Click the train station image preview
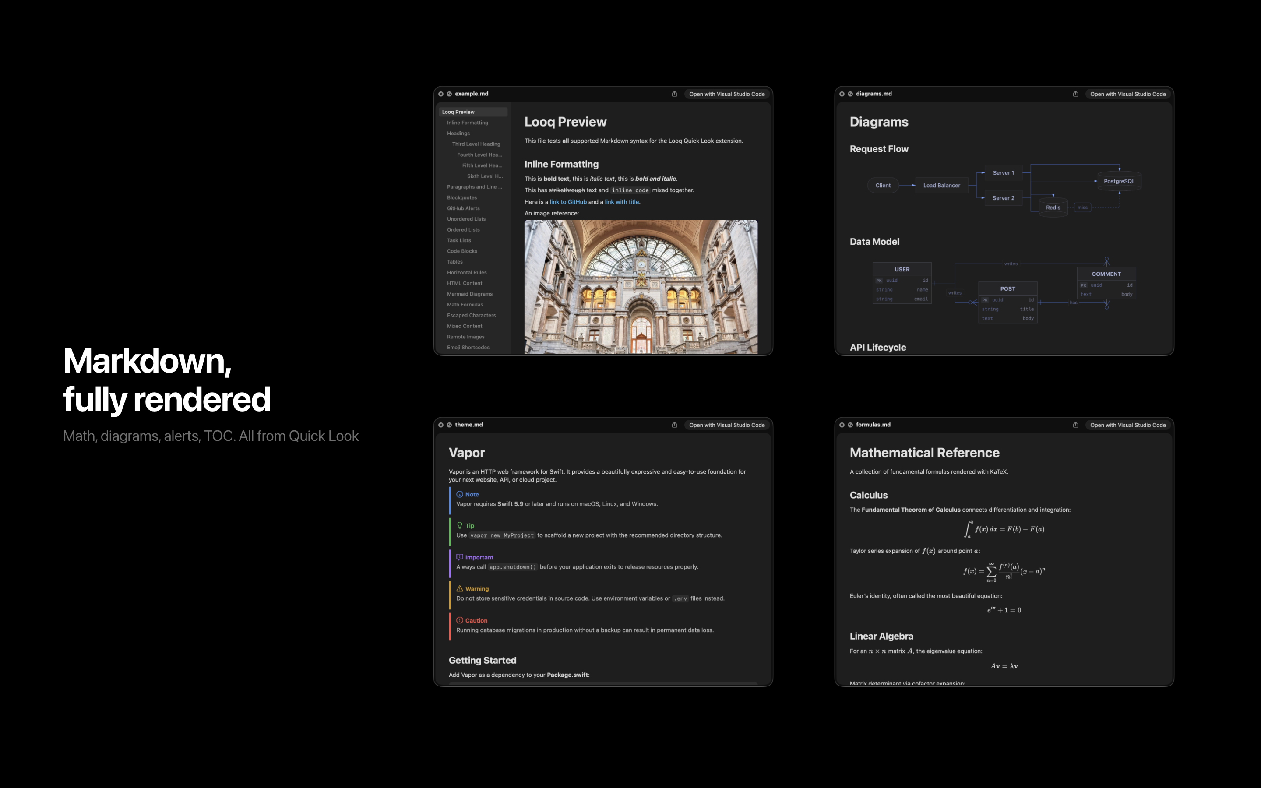 [641, 287]
